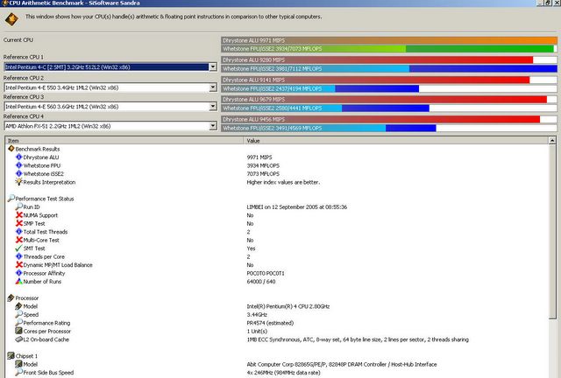Click the results list vertical scrollbar thumb

click(552, 232)
